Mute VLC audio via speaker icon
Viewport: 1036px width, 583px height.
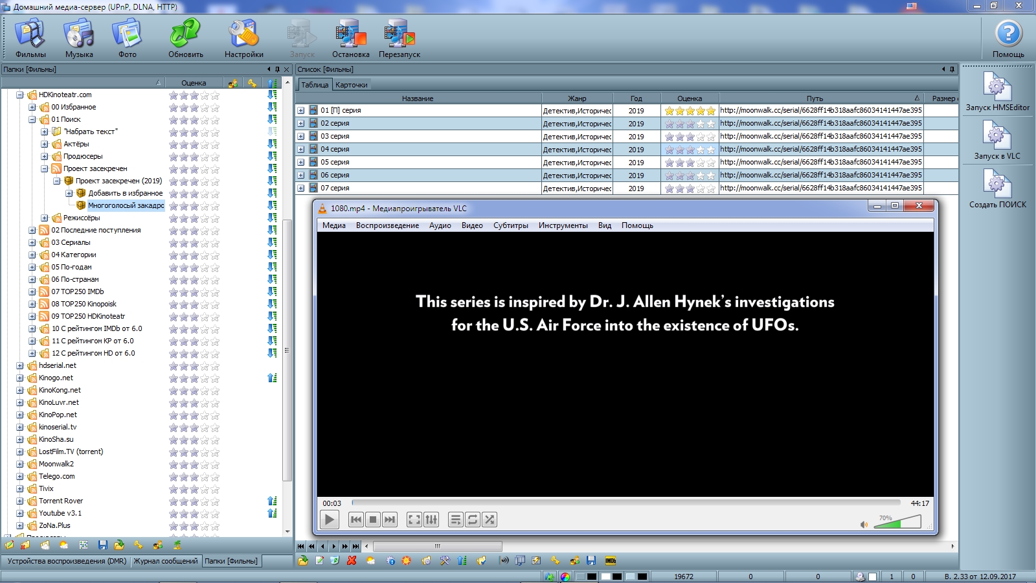coord(864,524)
